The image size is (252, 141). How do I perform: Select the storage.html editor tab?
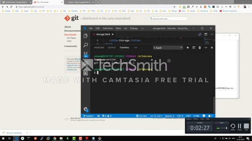click(x=103, y=34)
